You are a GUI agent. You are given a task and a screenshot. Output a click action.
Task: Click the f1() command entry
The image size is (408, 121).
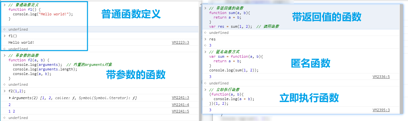pos(13,36)
